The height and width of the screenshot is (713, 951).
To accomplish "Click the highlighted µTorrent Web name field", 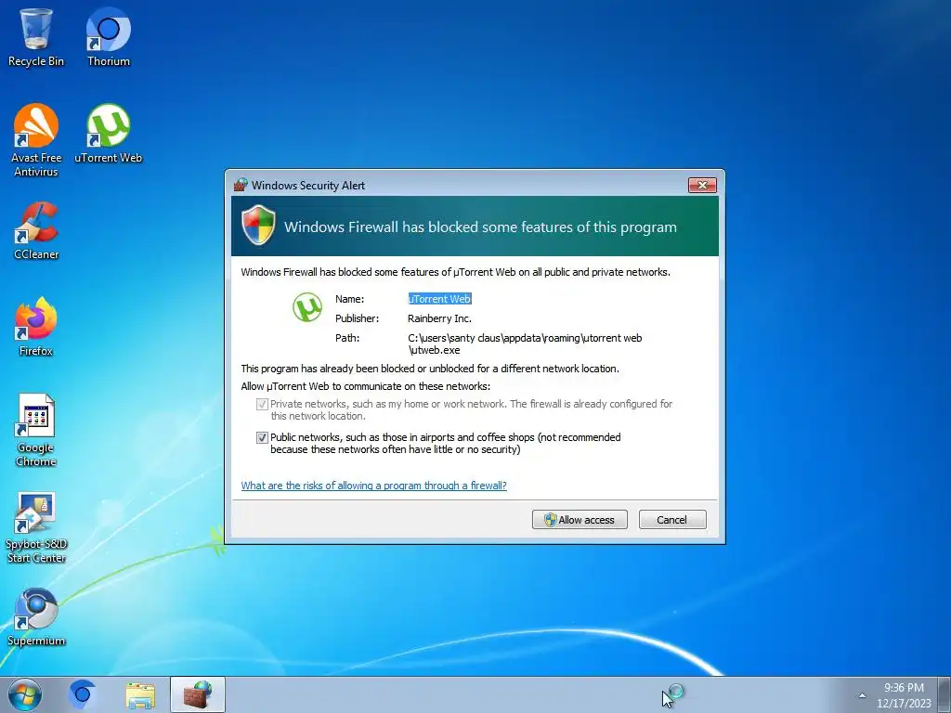I will pos(439,299).
